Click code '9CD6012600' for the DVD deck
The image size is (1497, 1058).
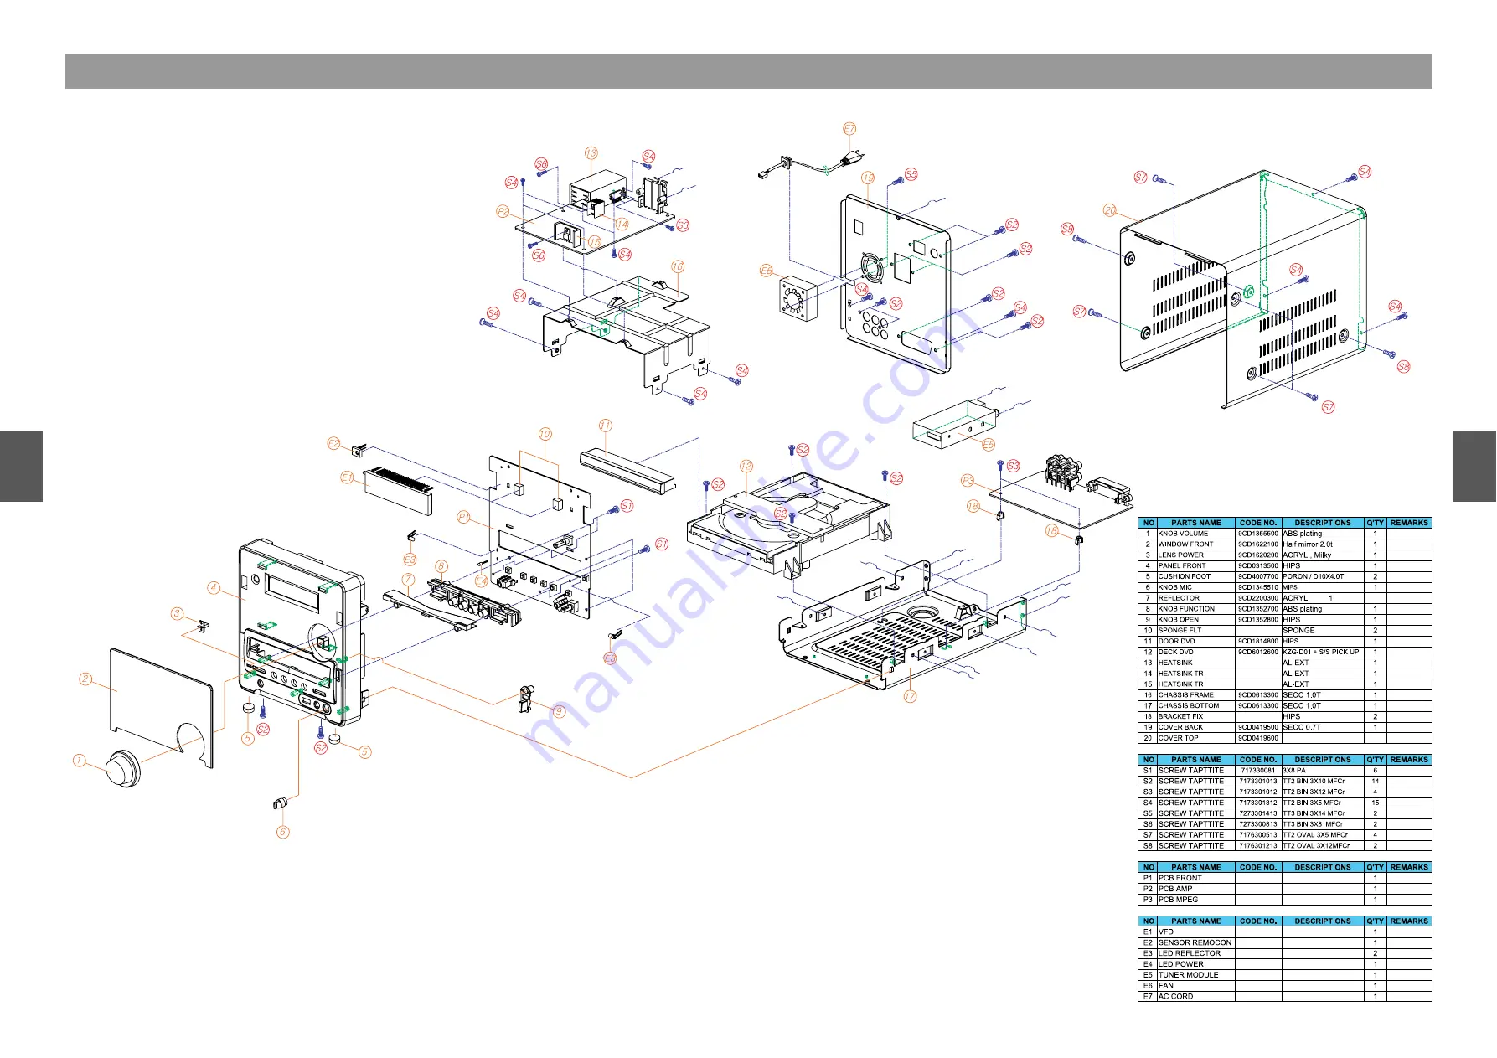pos(1258,652)
